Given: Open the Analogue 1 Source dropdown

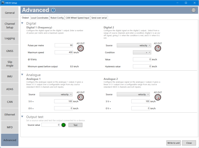Looking at the screenshot, I should (56, 94).
